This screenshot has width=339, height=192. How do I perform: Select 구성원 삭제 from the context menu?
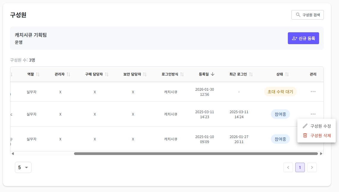317,135
